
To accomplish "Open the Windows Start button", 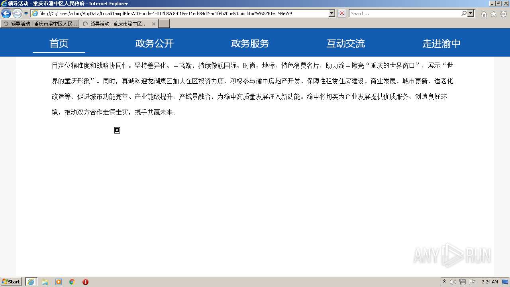I will pos(11,282).
